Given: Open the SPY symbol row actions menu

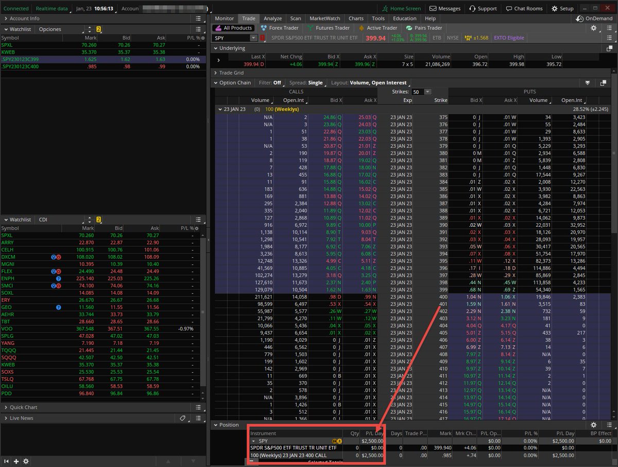Looking at the screenshot, I should [610, 38].
